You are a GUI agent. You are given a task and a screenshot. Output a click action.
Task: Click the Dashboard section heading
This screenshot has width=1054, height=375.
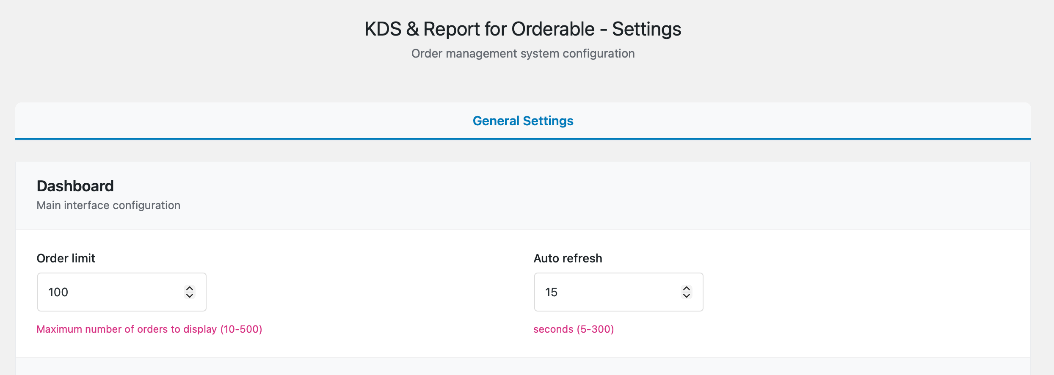coord(75,185)
